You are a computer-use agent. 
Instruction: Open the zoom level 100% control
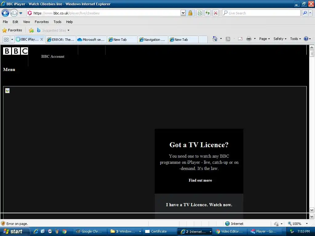pyautogui.click(x=298, y=224)
